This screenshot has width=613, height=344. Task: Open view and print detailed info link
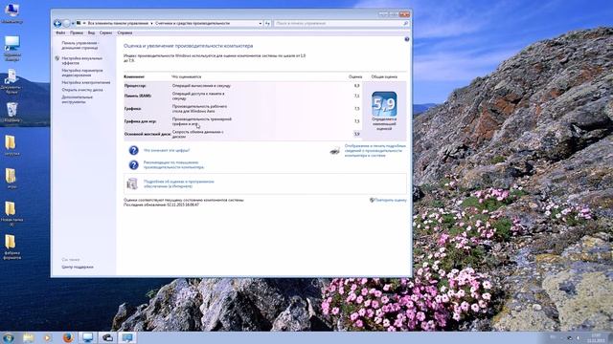pos(375,151)
